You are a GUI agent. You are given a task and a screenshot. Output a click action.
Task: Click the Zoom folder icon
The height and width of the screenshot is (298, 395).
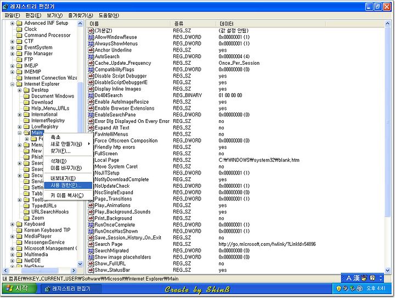(x=26, y=218)
